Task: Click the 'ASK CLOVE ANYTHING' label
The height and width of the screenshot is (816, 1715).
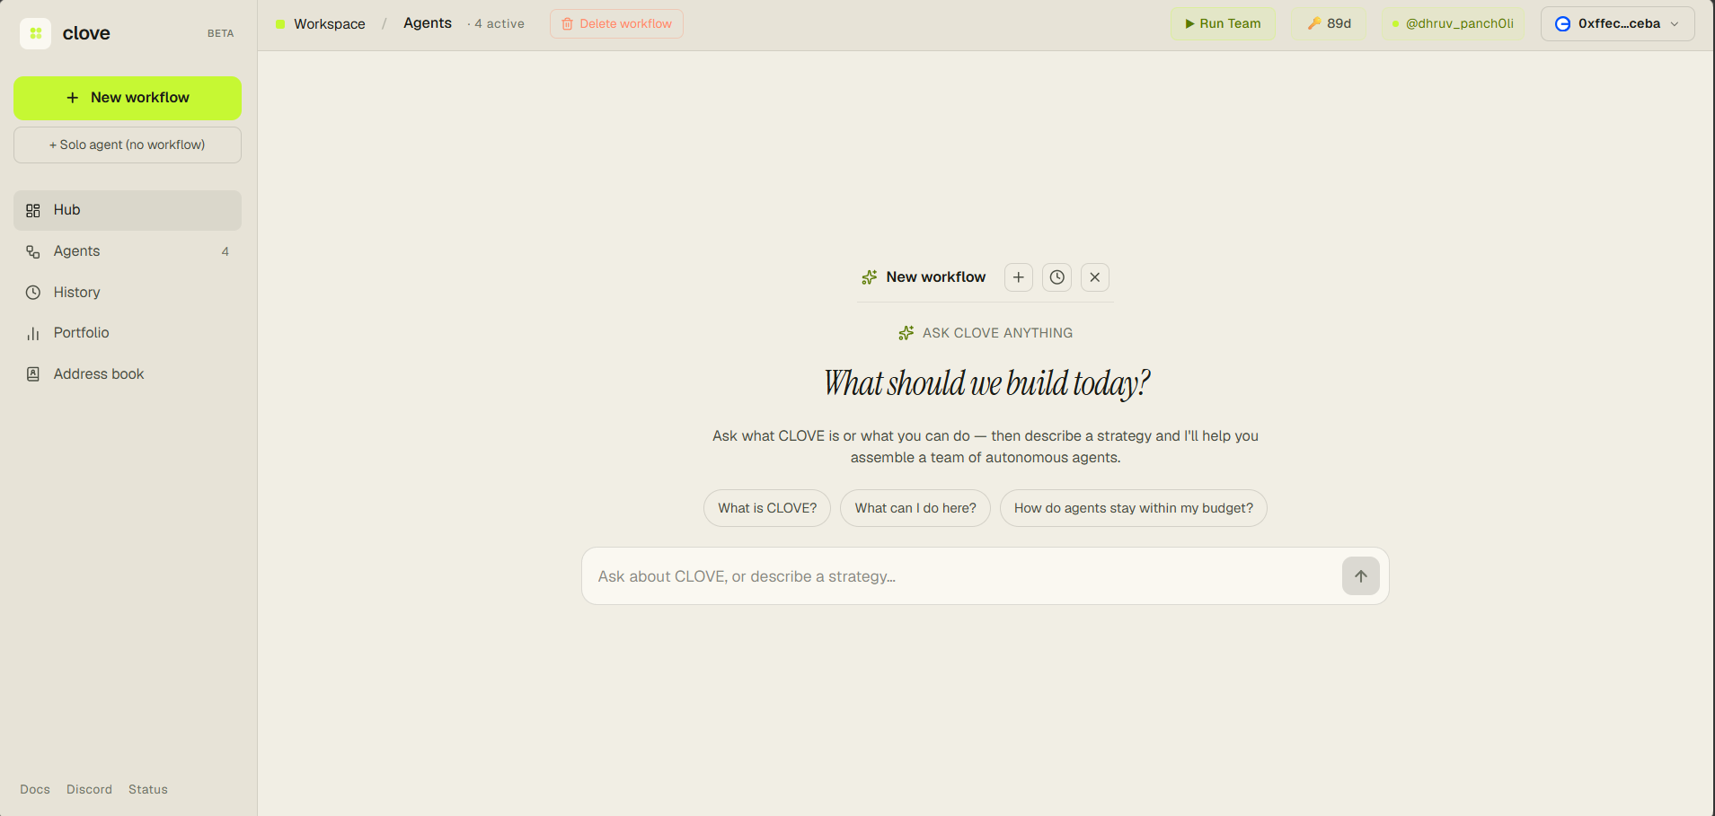Action: coord(998,333)
